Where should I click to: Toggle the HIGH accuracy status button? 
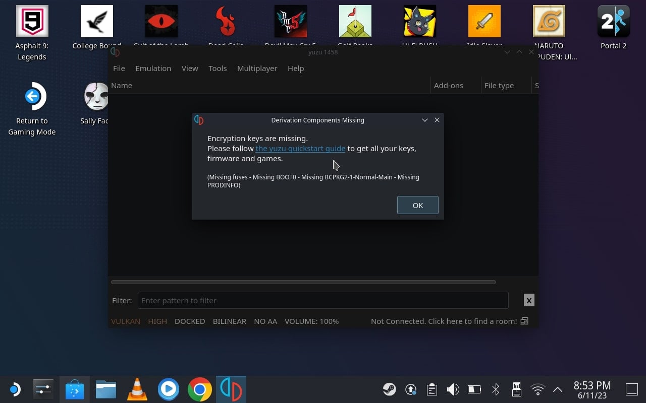click(157, 321)
